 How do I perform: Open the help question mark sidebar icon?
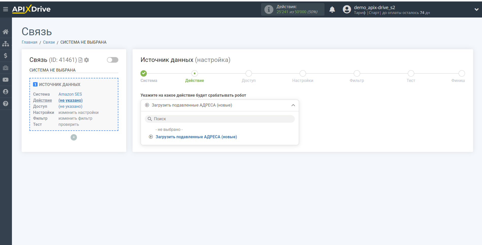pos(6,103)
